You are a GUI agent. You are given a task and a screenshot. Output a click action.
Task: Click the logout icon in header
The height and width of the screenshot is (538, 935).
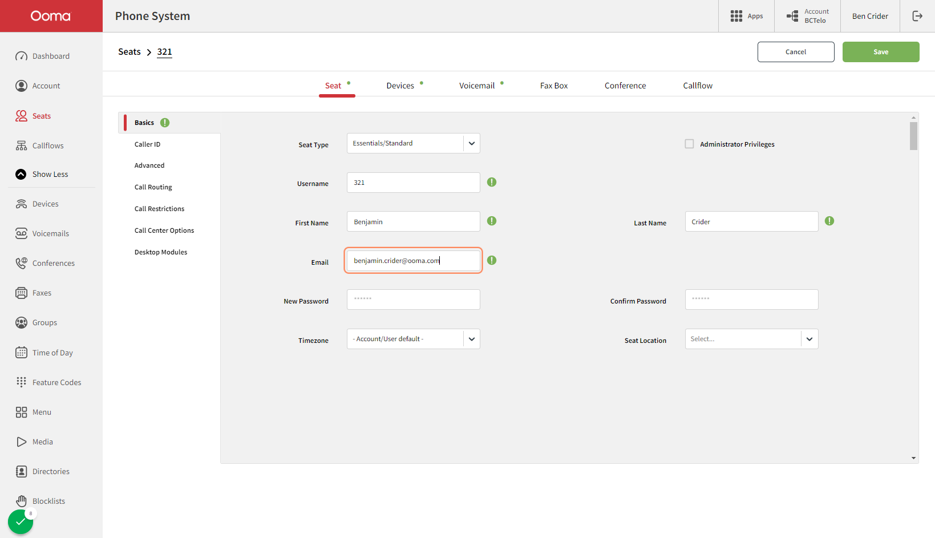coord(917,16)
